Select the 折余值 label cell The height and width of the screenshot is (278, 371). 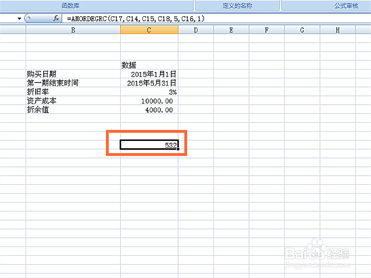coord(73,109)
